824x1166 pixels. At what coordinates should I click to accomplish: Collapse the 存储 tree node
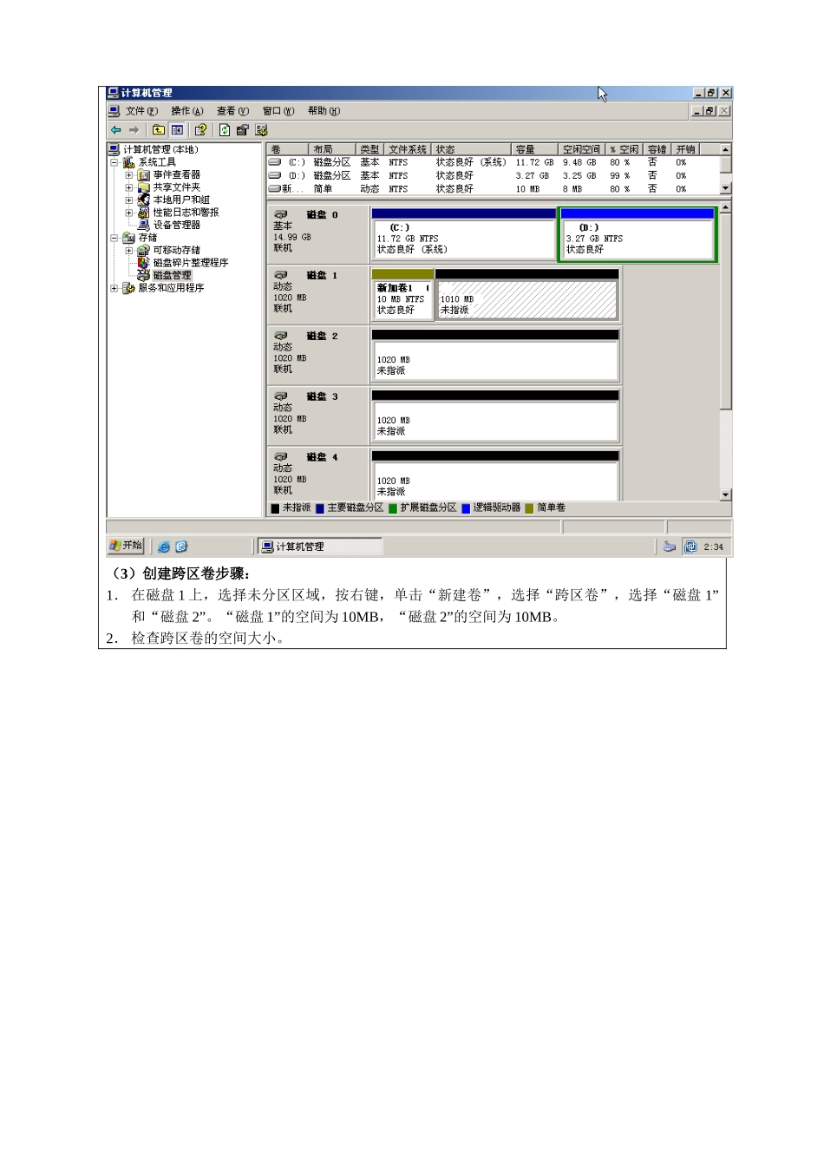point(114,238)
